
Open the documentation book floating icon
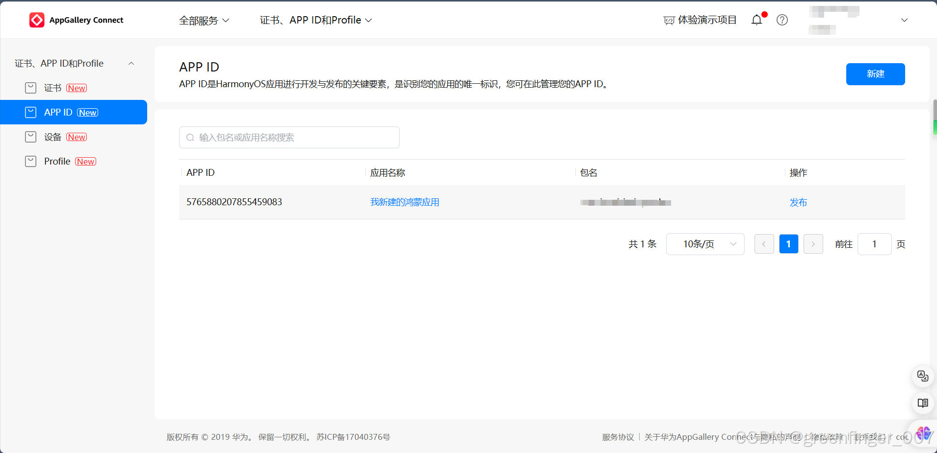coord(923,403)
